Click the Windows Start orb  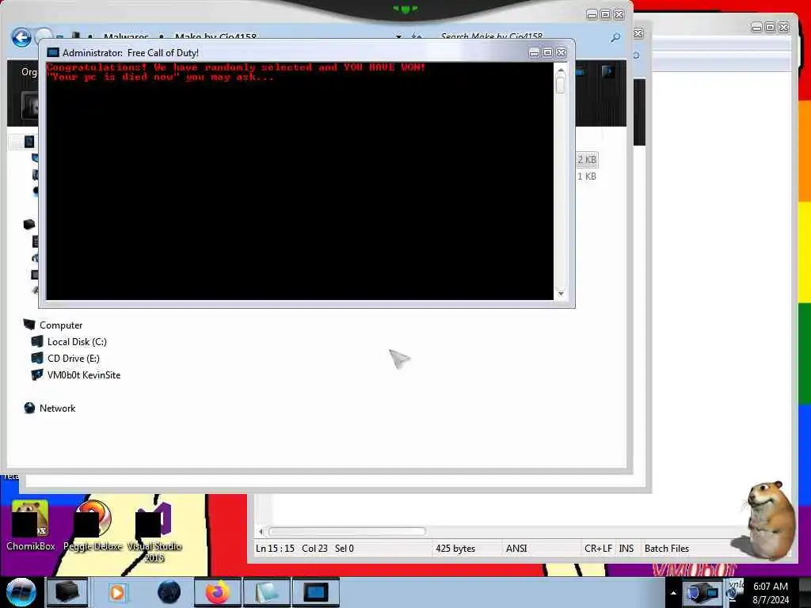tap(21, 592)
